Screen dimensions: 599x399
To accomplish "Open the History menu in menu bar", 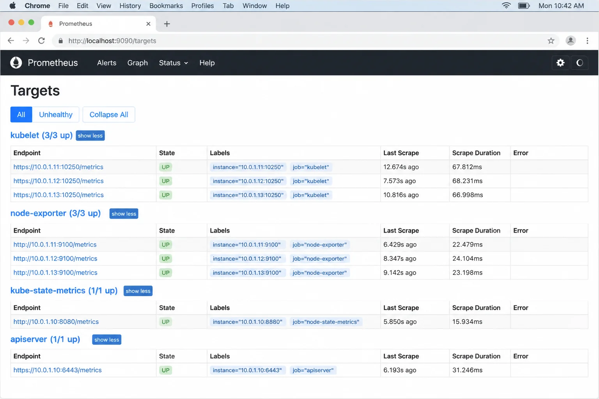I will [130, 5].
